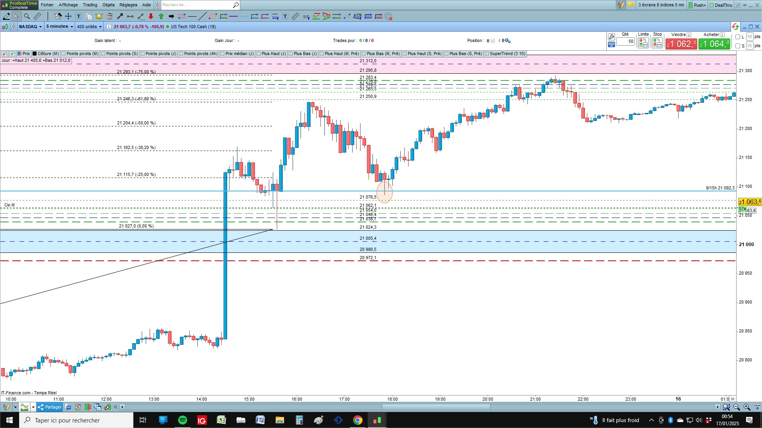
Task: Click the Push+ button
Action: pos(697,5)
